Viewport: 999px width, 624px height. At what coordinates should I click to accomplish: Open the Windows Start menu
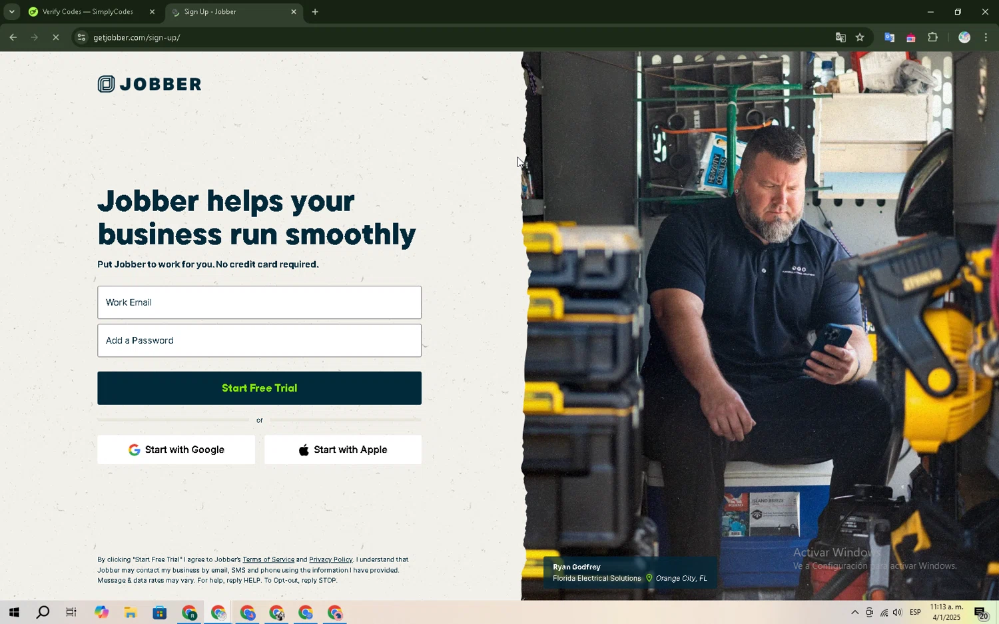coord(13,613)
